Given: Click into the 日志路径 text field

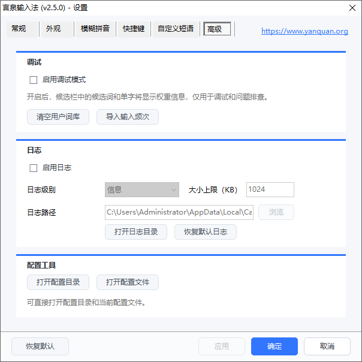Looking at the screenshot, I should pos(179,212).
